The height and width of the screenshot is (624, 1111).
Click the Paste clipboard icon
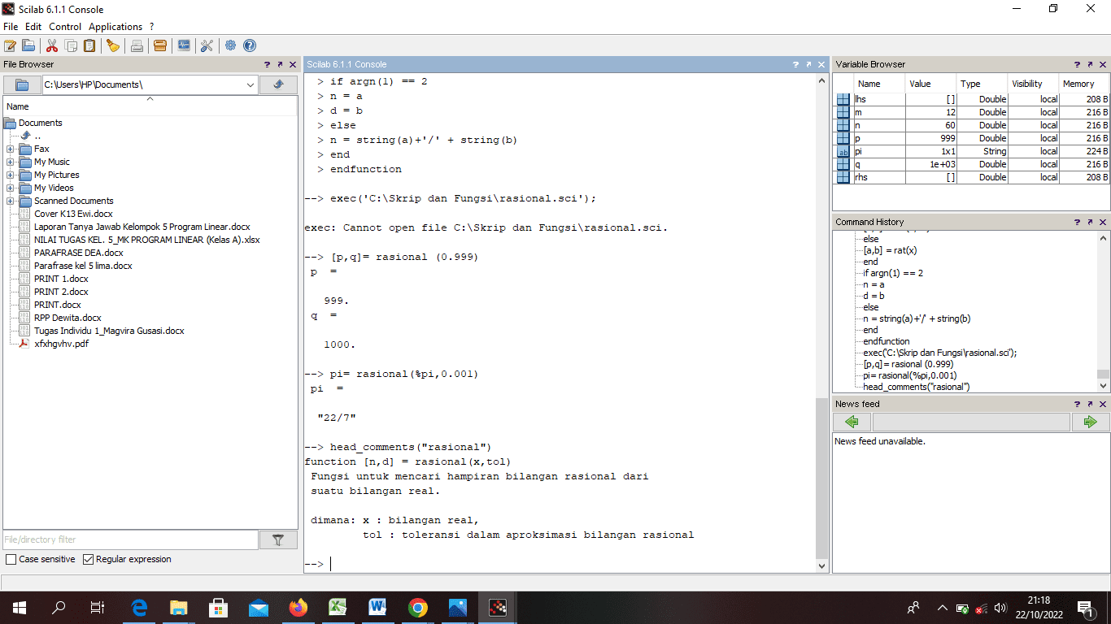[x=89, y=45]
